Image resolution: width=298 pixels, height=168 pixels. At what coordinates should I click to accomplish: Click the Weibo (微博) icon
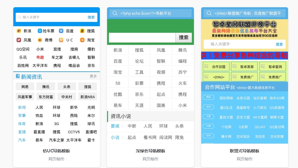(x=40, y=40)
